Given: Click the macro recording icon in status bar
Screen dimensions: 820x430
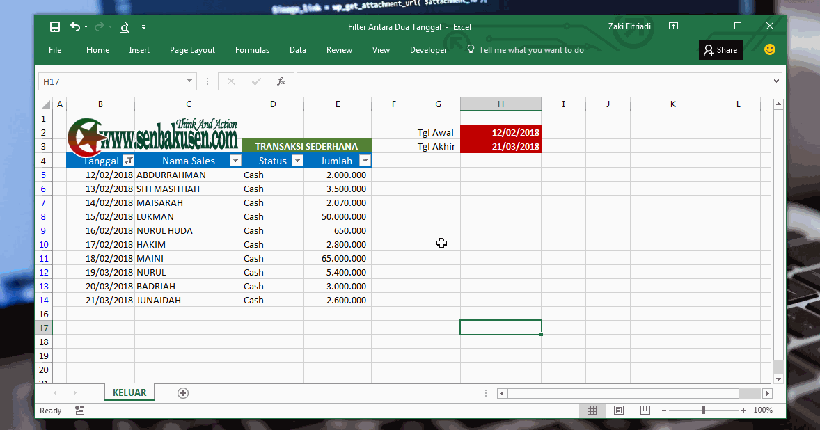Looking at the screenshot, I should click(79, 411).
